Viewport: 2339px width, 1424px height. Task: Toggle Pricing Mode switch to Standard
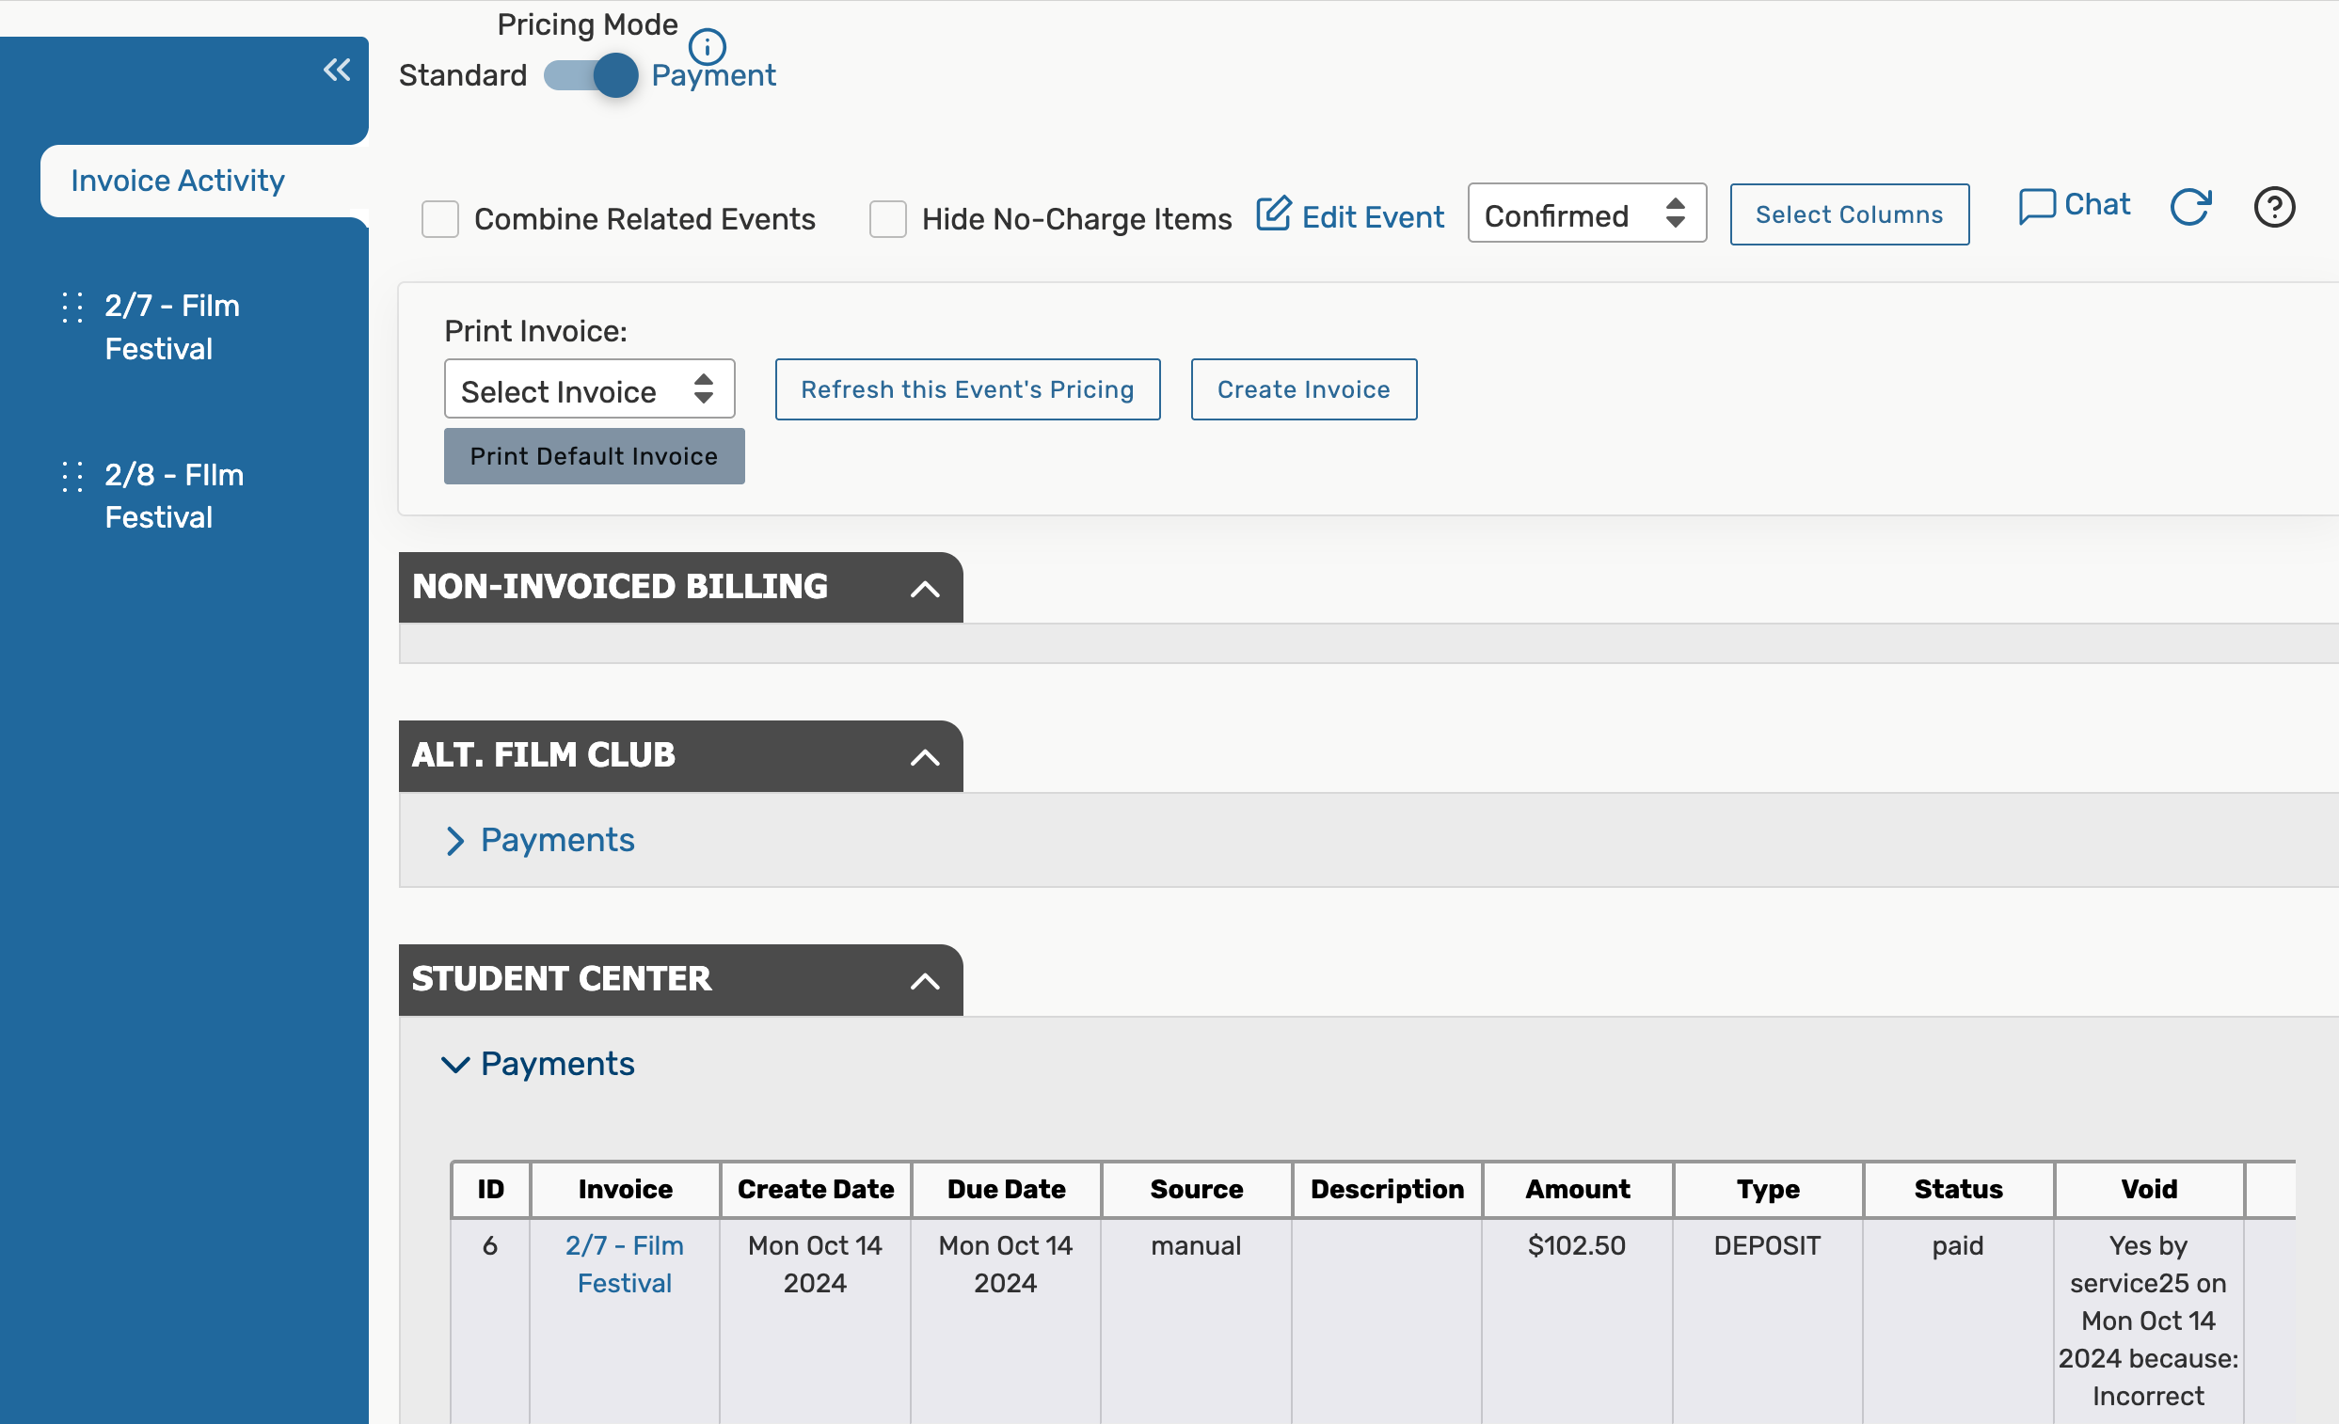pyautogui.click(x=591, y=75)
